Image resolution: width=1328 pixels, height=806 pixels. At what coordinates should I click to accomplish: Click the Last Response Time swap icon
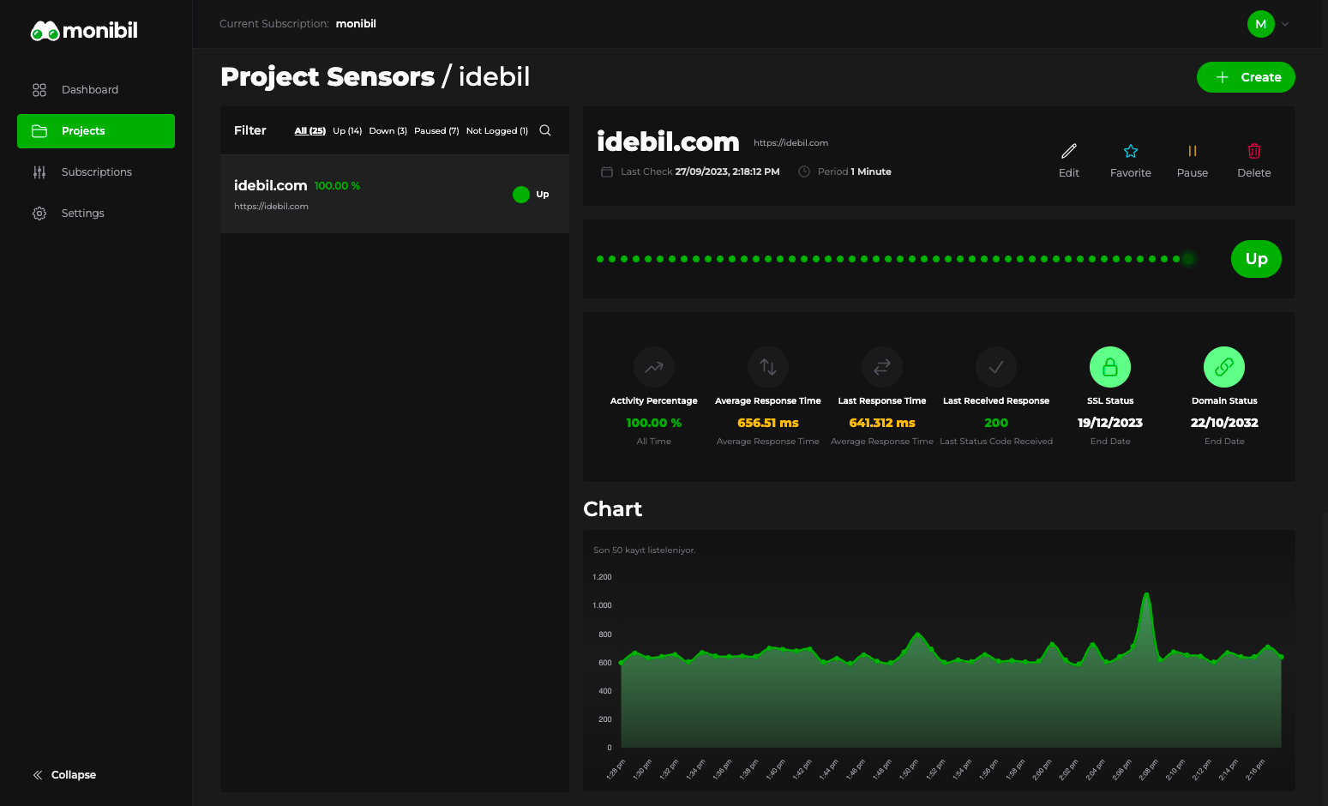coord(882,367)
